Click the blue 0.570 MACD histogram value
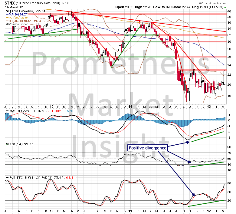The height and width of the screenshot is (214, 236). (68, 111)
